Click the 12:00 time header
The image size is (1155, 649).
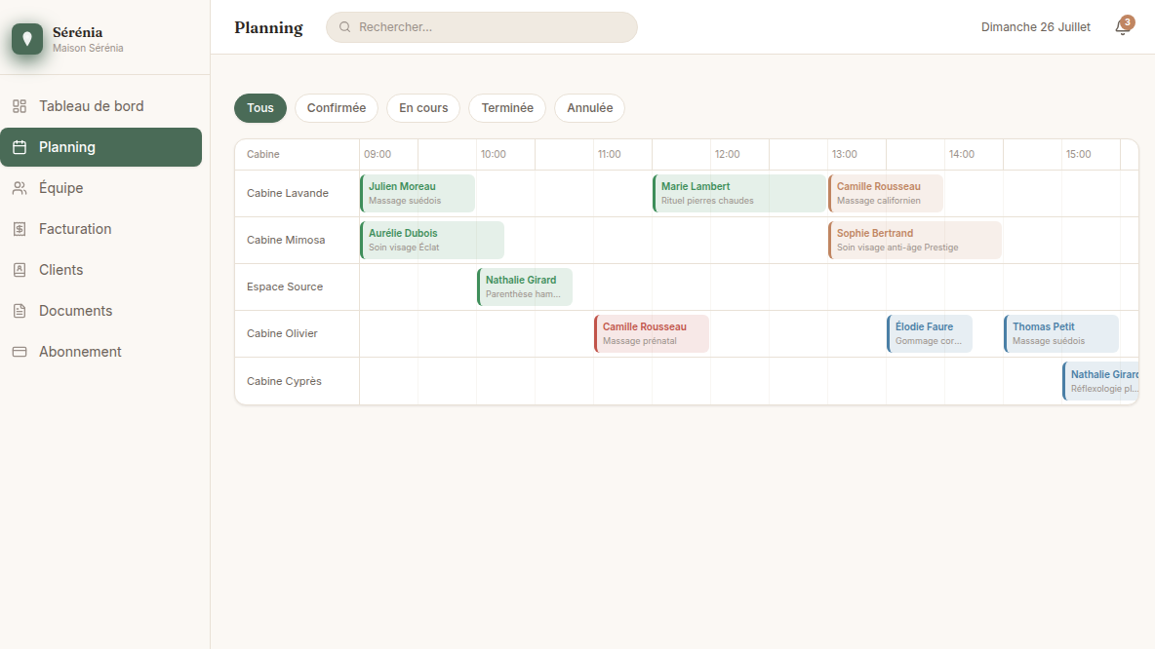click(x=727, y=155)
